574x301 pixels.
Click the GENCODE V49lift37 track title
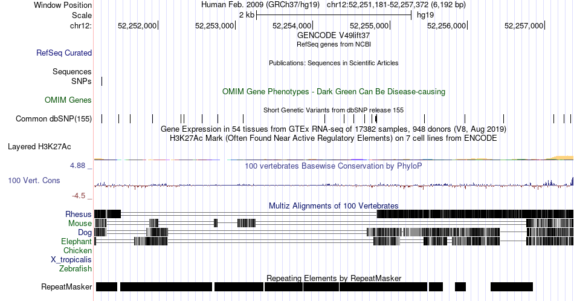point(334,36)
